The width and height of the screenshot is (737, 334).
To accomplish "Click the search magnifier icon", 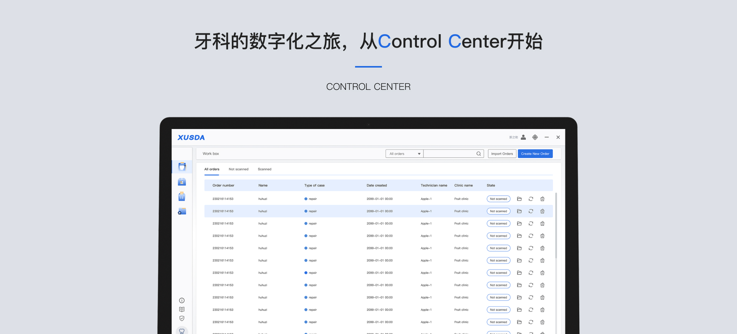I will tap(479, 154).
